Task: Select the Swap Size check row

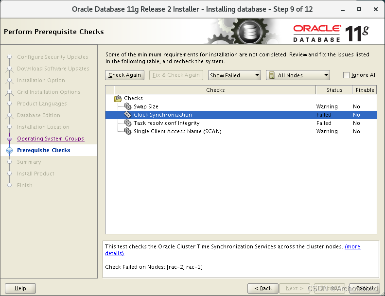Action: pos(241,106)
